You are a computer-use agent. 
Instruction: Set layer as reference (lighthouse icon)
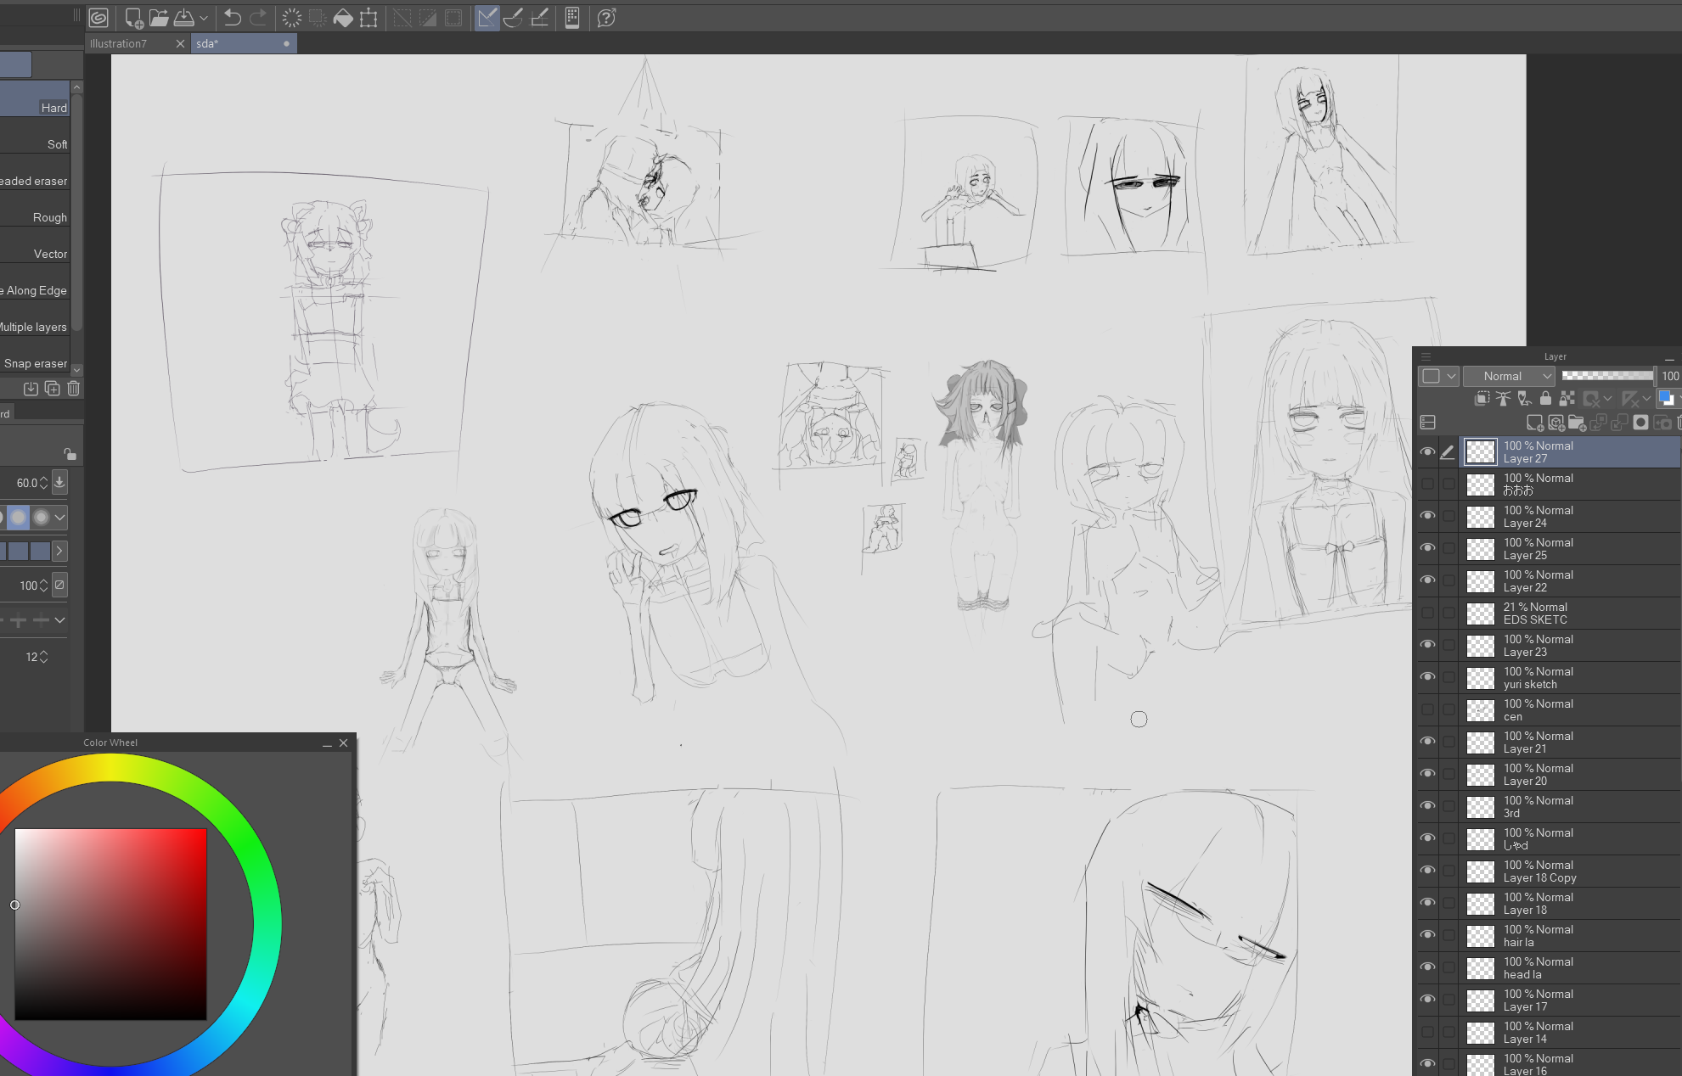point(1503,398)
